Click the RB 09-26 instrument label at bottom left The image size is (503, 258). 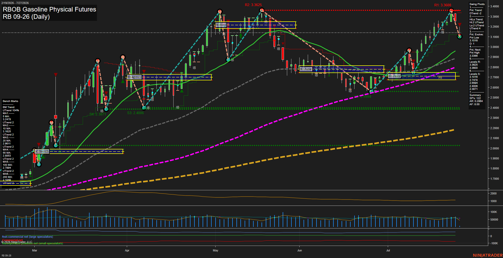[x=6, y=256]
